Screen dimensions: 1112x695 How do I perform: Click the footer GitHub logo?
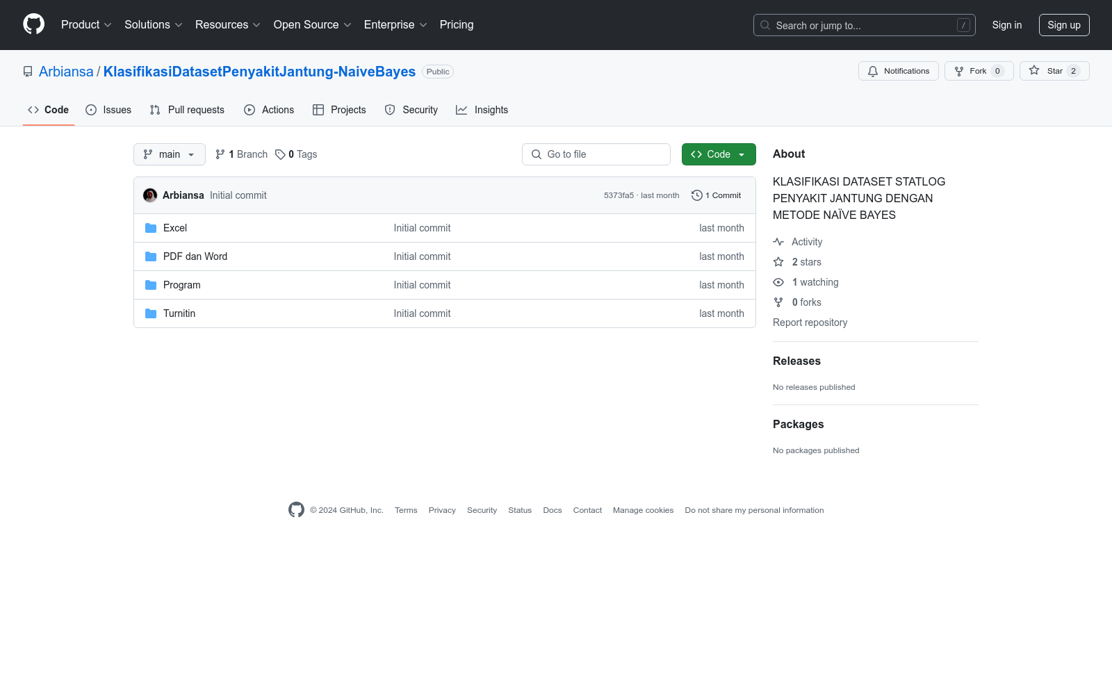296,510
